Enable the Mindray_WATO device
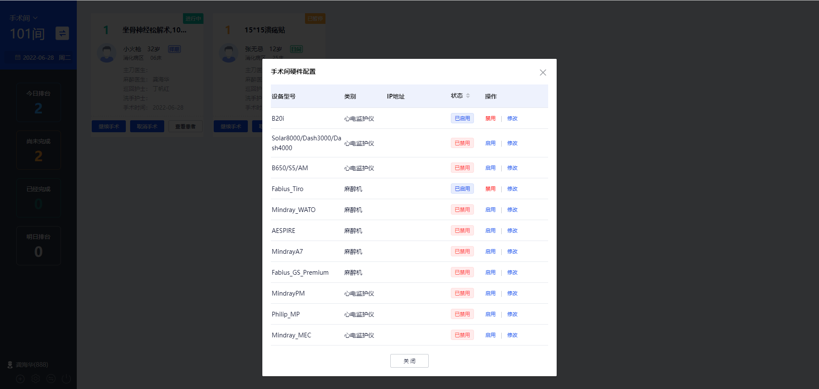 [x=490, y=210]
